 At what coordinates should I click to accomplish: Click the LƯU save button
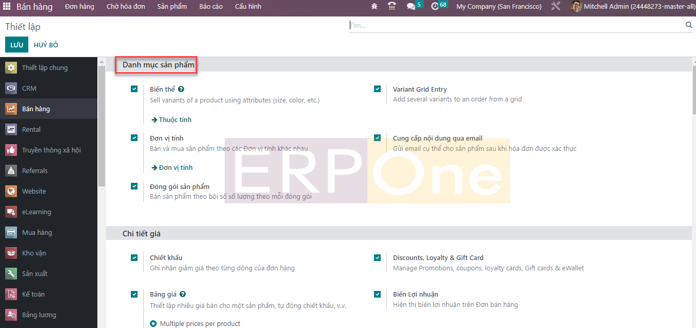pos(16,45)
